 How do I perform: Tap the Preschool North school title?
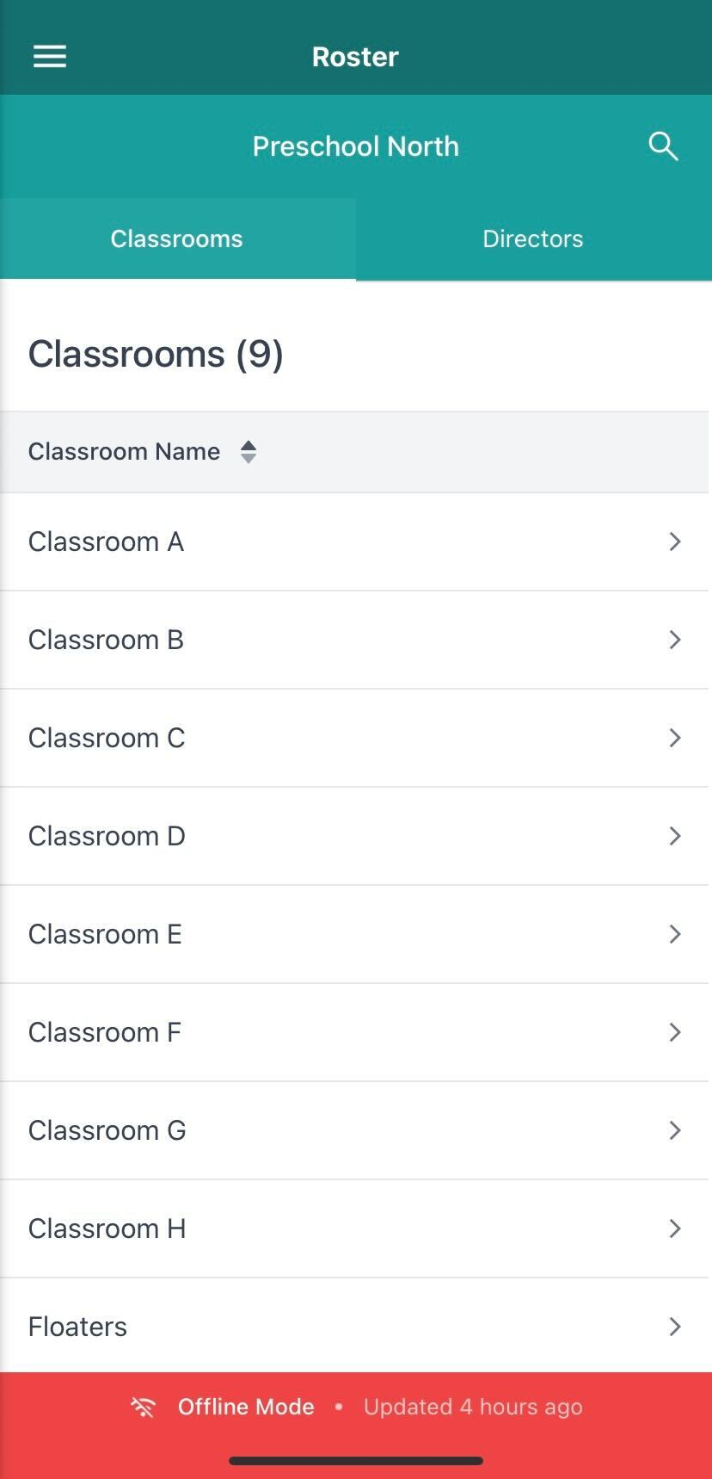click(355, 146)
